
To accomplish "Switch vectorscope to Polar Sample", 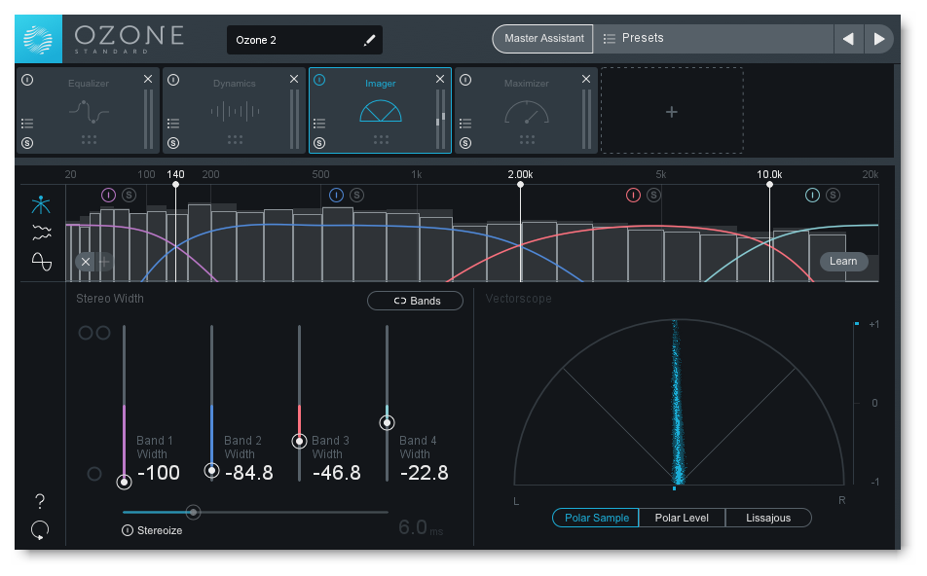I will click(596, 518).
